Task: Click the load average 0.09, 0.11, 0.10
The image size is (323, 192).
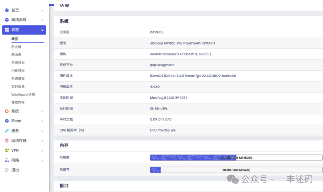Action: (161, 119)
